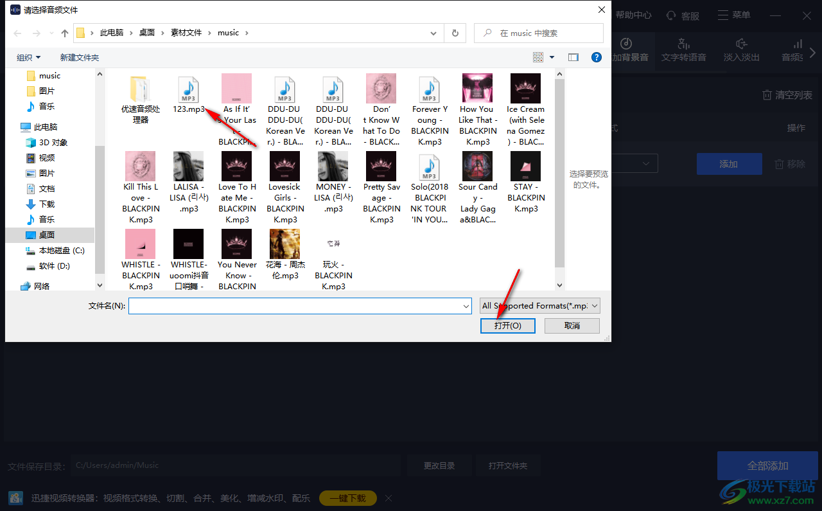Click 更改目录 in background window
Screen dimensions: 822x511
pyautogui.click(x=439, y=465)
